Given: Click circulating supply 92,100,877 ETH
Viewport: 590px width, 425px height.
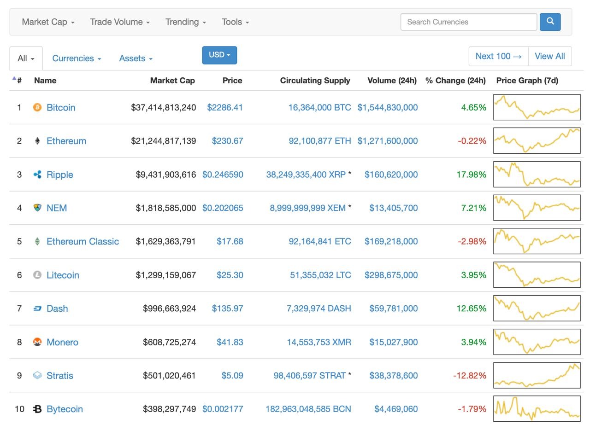Looking at the screenshot, I should click(320, 141).
